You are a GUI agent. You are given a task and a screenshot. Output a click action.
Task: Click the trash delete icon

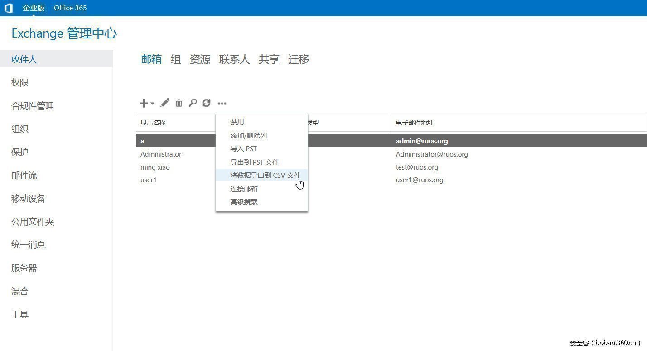(x=179, y=103)
